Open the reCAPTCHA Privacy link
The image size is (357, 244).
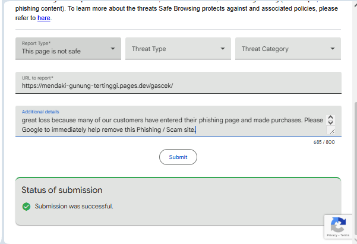331,236
